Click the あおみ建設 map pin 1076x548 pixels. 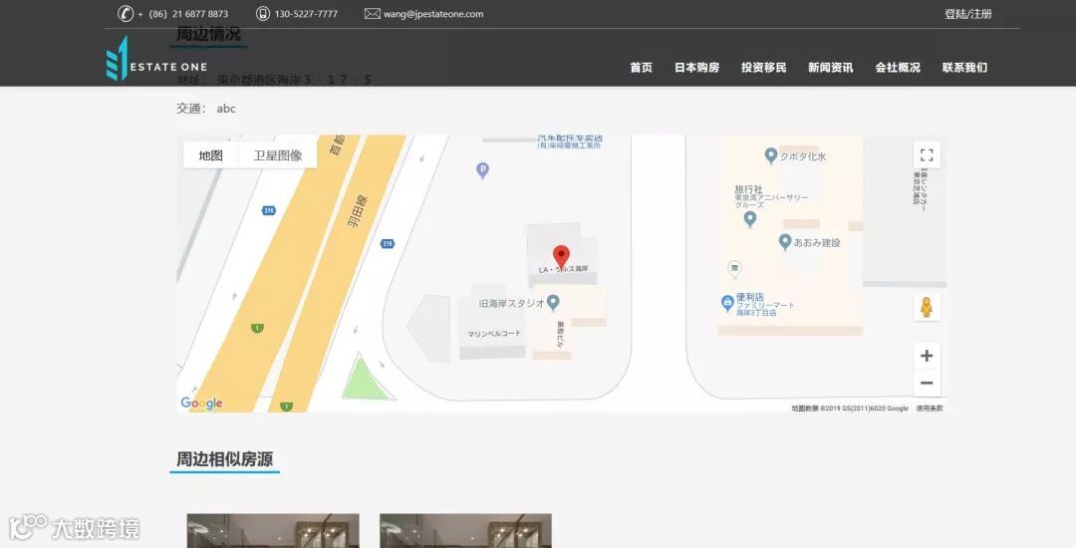click(785, 241)
